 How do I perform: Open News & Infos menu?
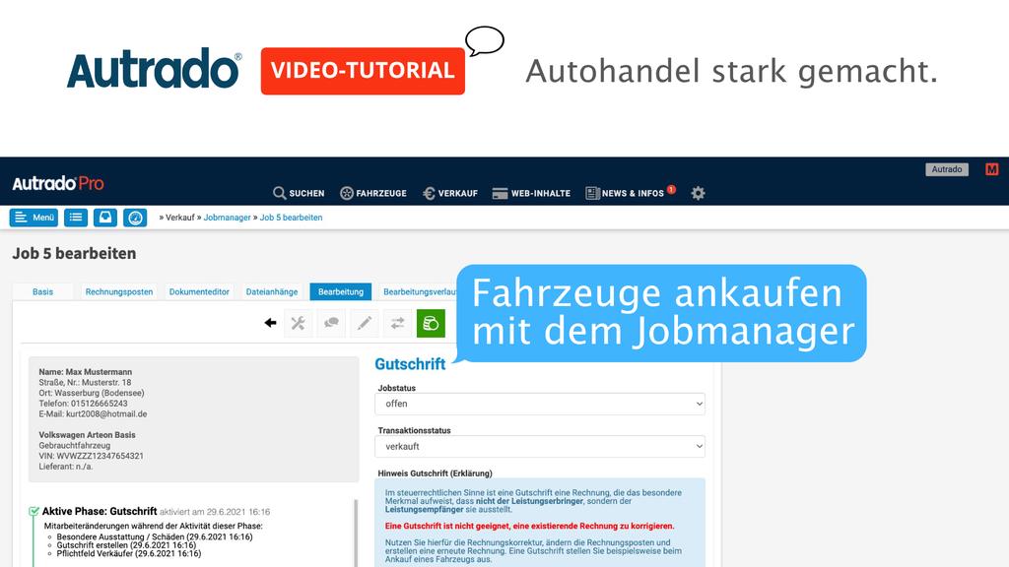point(626,193)
